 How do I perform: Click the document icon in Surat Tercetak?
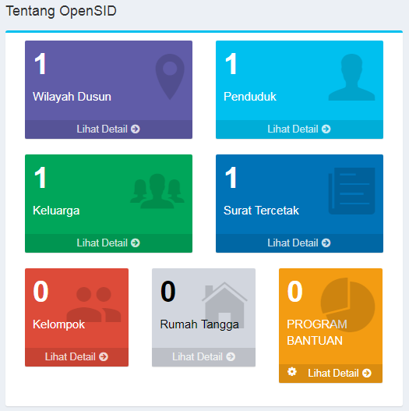(x=351, y=191)
